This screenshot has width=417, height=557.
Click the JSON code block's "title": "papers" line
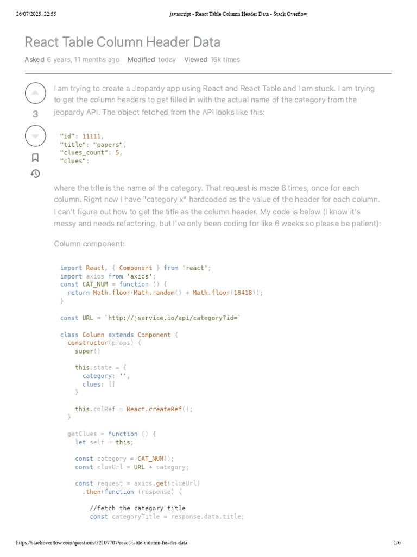(x=93, y=144)
